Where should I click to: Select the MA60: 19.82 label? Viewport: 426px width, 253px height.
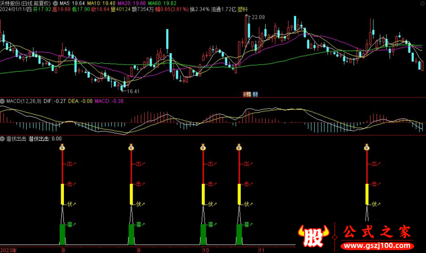pos(162,4)
